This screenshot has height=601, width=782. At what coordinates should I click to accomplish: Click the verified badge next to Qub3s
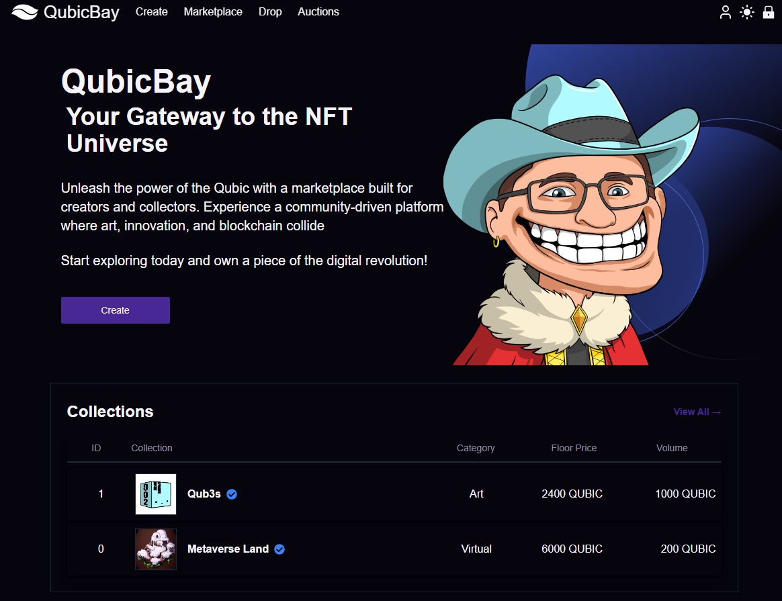(232, 494)
